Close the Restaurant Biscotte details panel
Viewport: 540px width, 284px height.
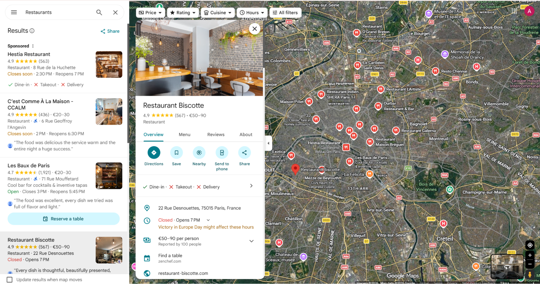tap(254, 29)
